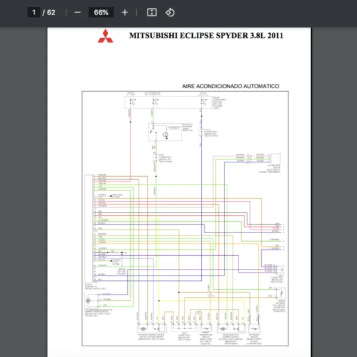This screenshot has height=357, width=357.
Task: Click the rightmost component at the diagram bottom
Action: pyautogui.click(x=253, y=328)
